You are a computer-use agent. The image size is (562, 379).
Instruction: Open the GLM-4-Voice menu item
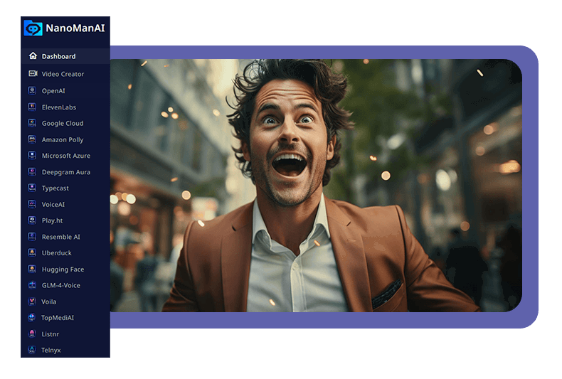pos(60,285)
